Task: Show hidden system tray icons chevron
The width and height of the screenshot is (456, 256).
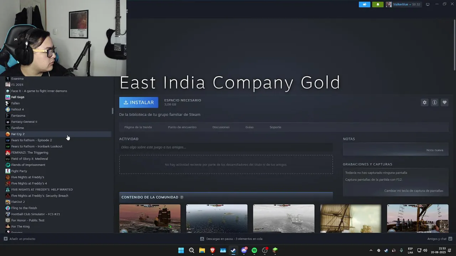Action: click(x=371, y=250)
